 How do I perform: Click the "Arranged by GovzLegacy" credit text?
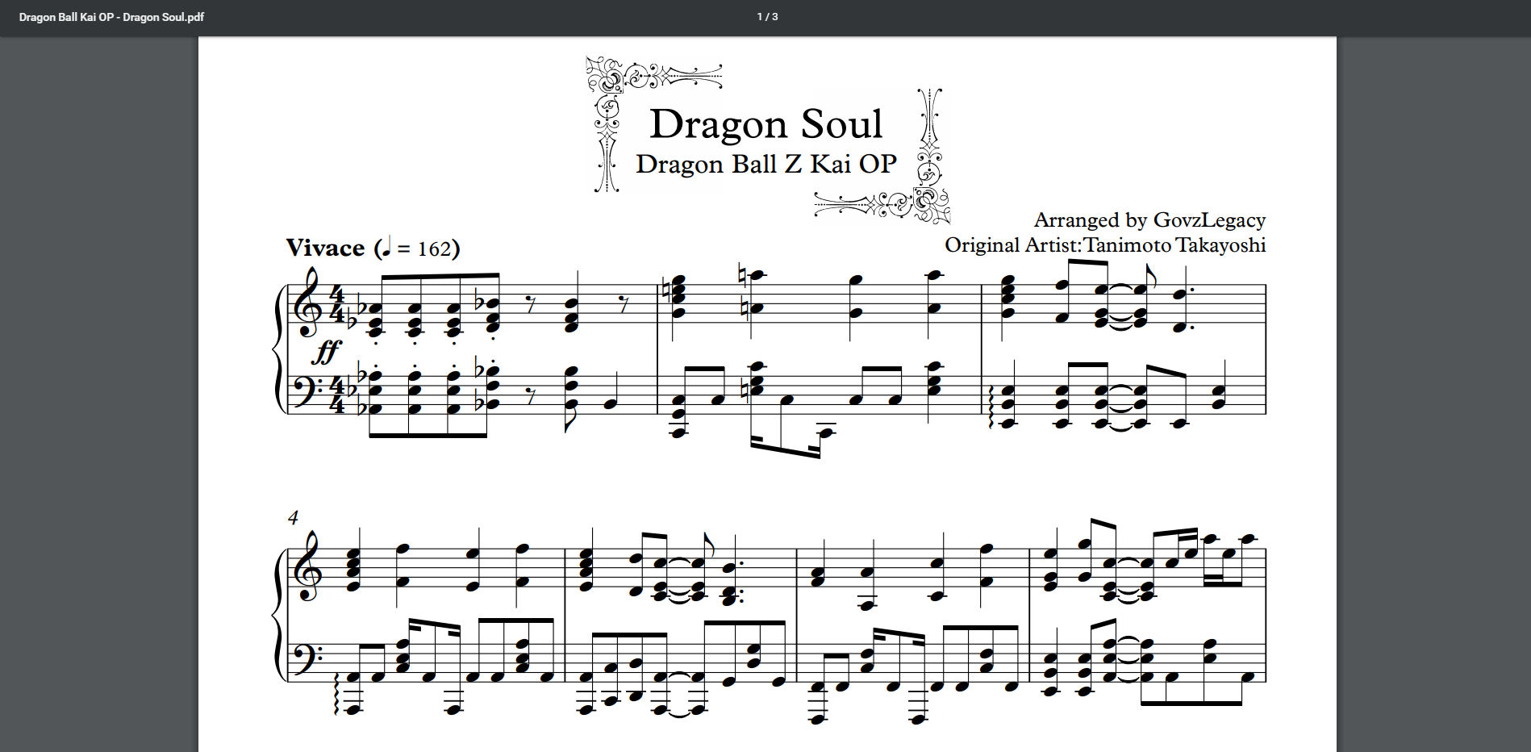tap(1149, 220)
